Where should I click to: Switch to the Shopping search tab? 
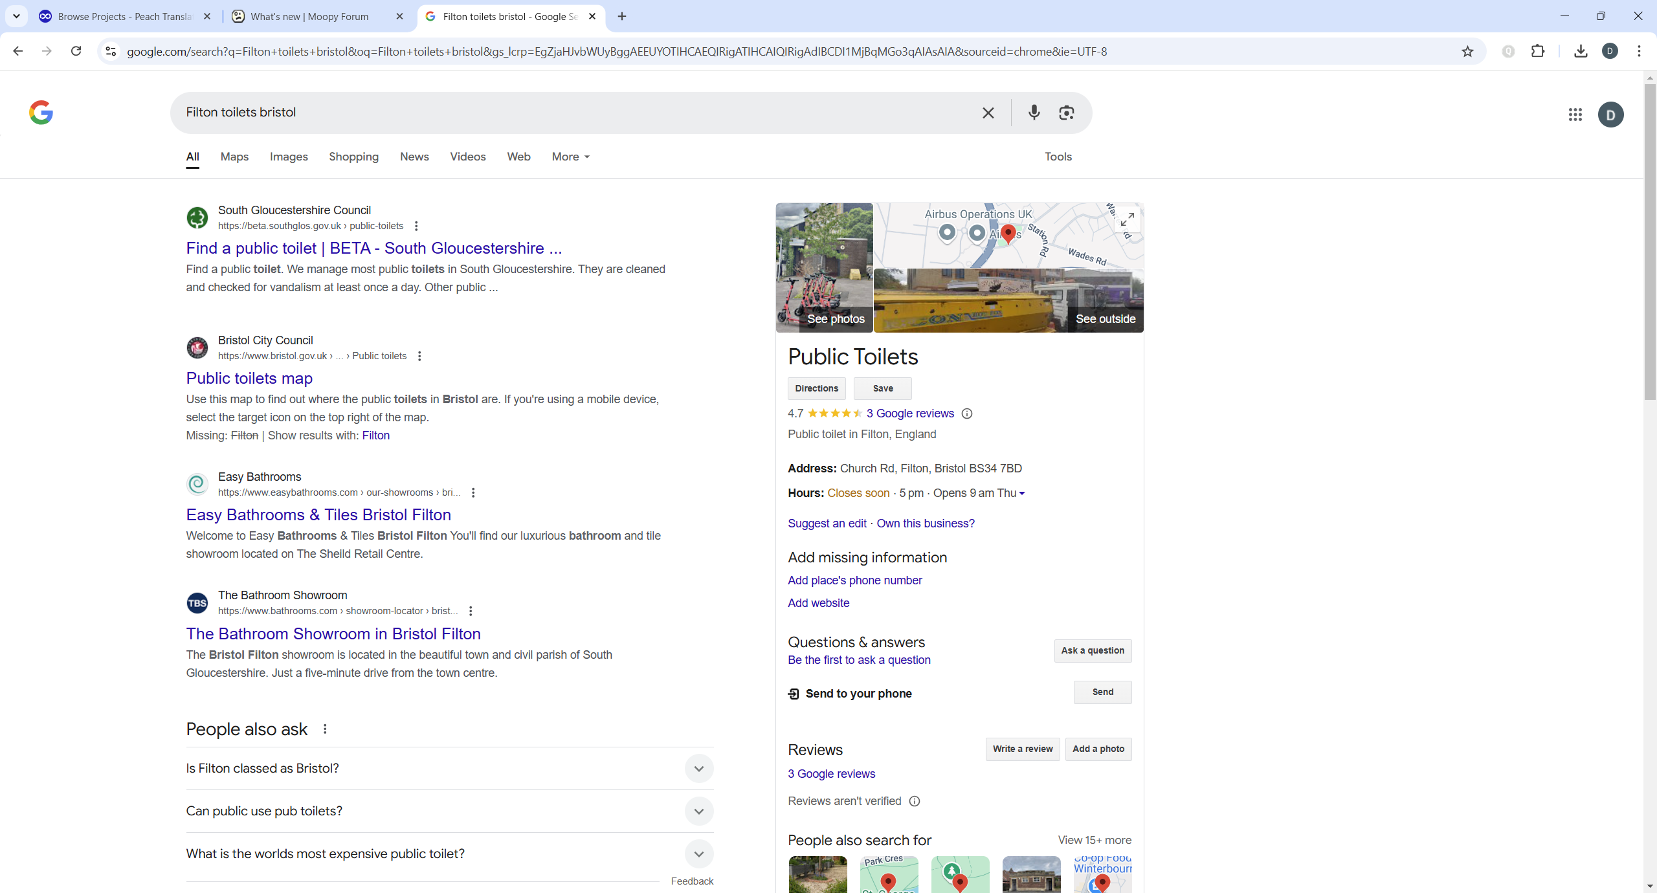[x=353, y=157]
